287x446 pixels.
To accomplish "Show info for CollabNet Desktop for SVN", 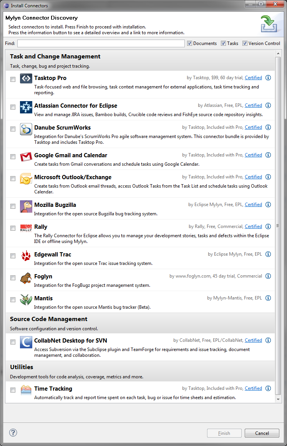I will tap(268, 340).
